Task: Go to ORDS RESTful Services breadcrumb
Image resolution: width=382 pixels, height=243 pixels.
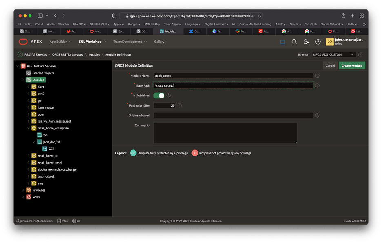Action: (67, 55)
